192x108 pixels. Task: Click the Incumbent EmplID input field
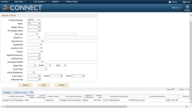(34, 62)
